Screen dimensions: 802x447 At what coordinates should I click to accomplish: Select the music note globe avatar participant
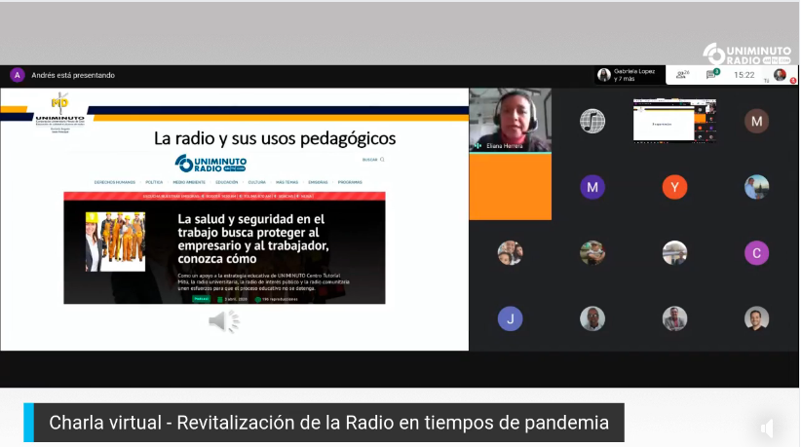[x=592, y=121]
